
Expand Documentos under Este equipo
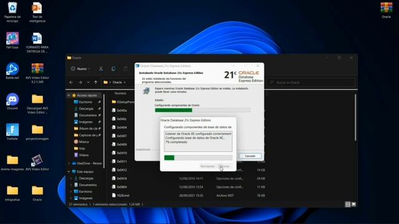click(x=70, y=185)
